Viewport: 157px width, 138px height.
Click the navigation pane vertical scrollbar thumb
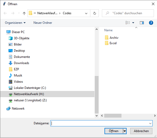[97, 95]
